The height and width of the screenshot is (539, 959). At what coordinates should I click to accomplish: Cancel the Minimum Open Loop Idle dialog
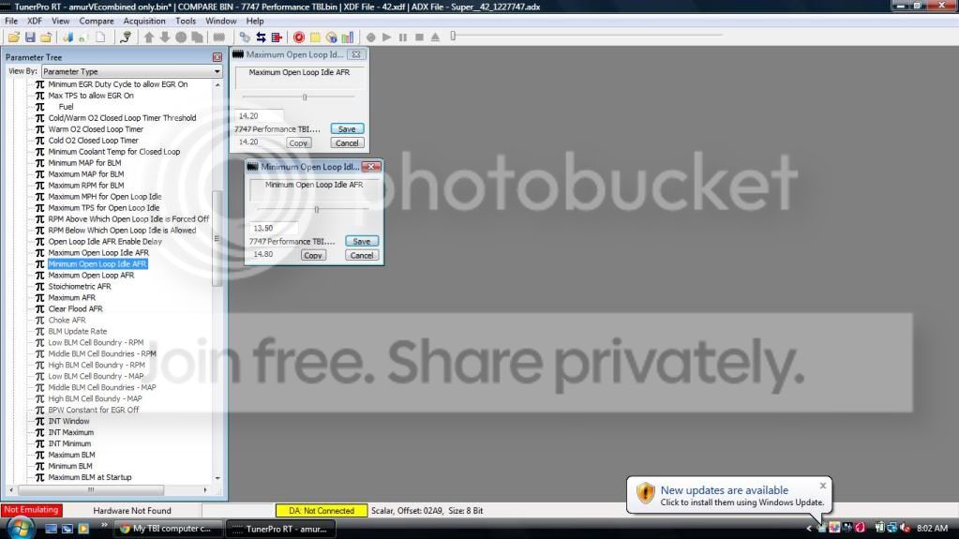(362, 255)
